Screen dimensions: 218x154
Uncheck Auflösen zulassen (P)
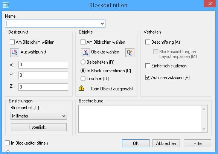click(148, 78)
